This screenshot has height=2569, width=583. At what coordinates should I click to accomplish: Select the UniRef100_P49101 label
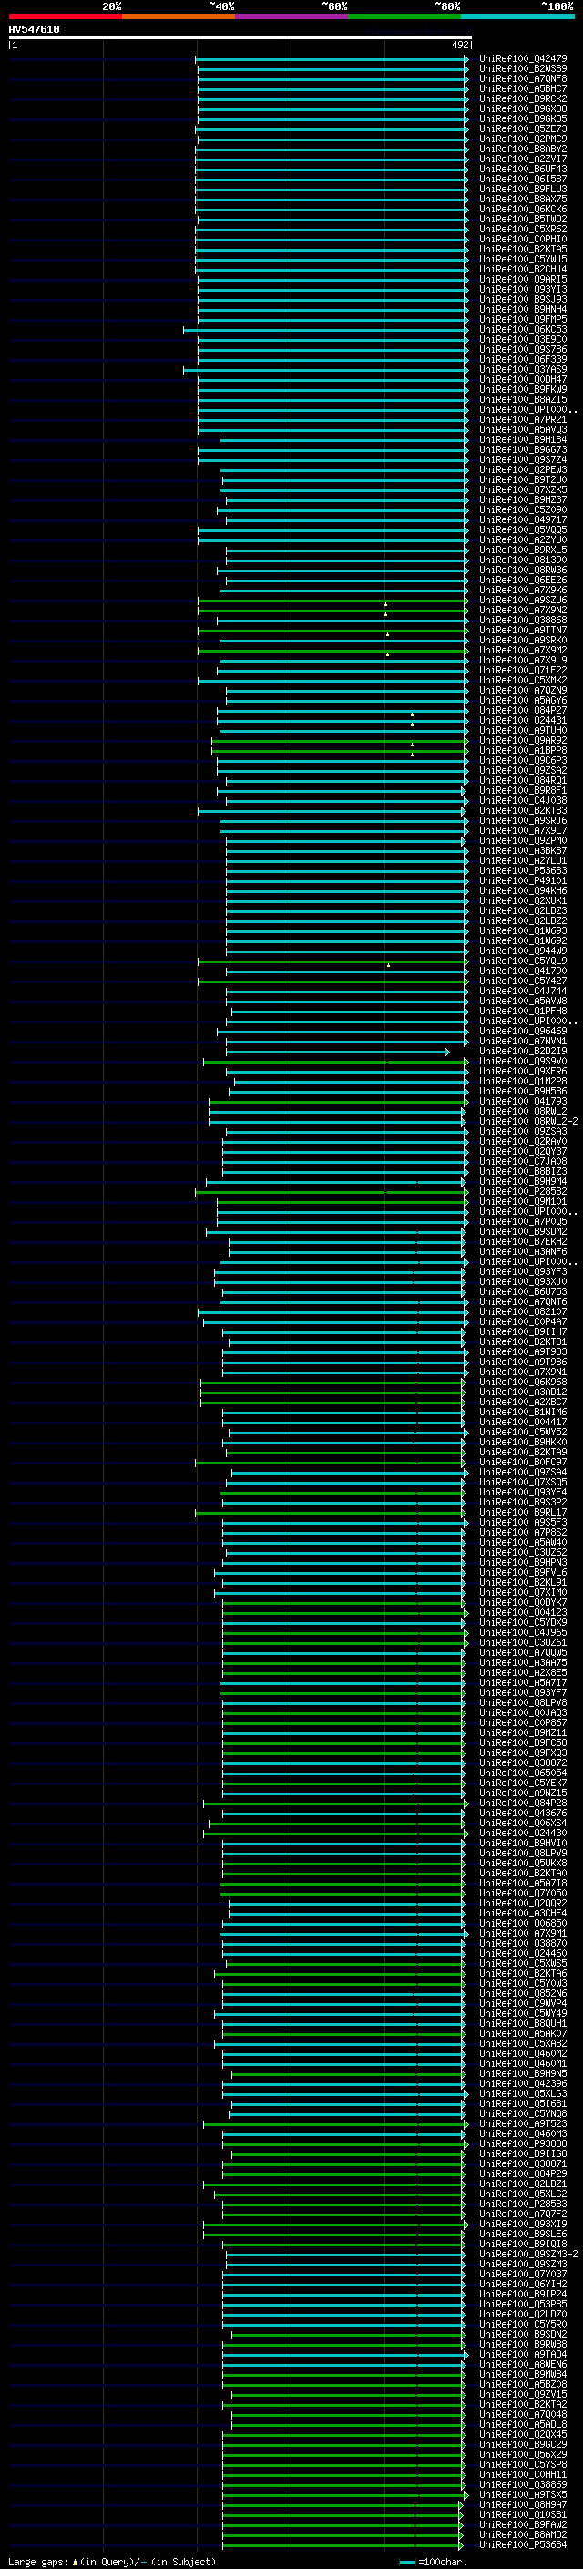click(523, 880)
